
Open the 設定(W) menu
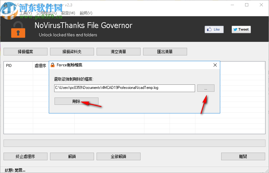coord(68,13)
